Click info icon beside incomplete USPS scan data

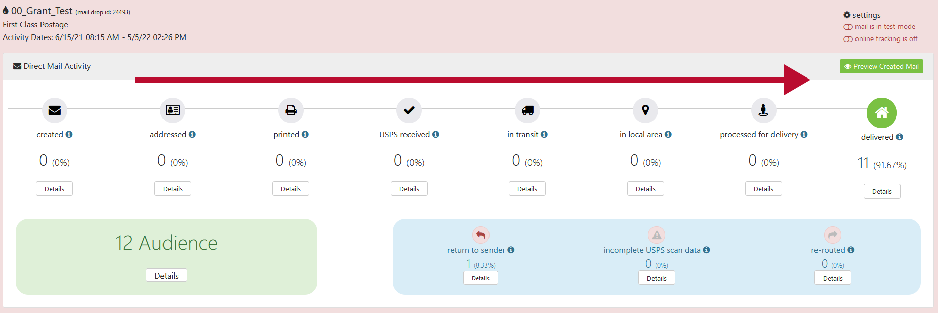707,250
